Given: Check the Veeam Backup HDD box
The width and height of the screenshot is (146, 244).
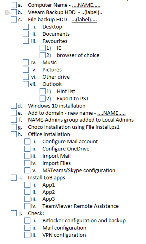Looking at the screenshot, I should point(14,12).
